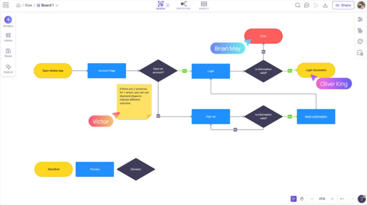This screenshot has width=367, height=205.
Task: Select the Start/End legend shape
Action: (54, 169)
